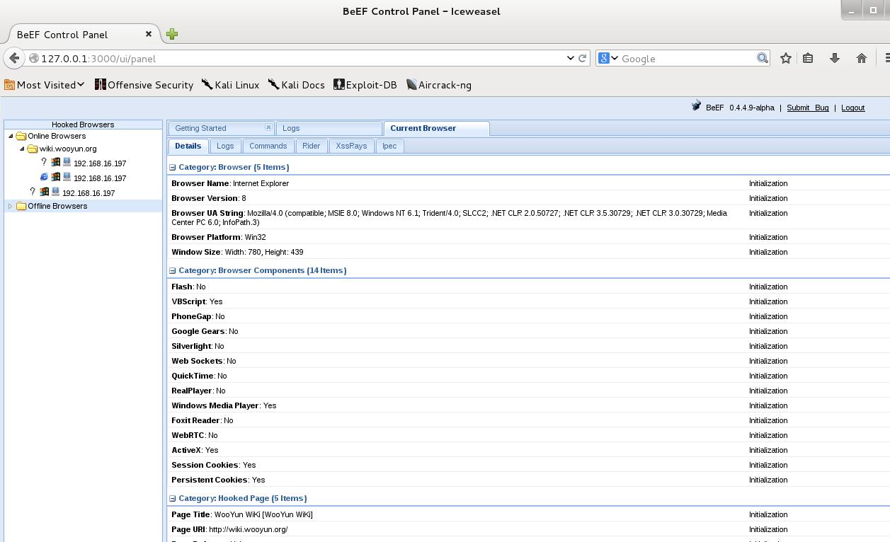Image resolution: width=890 pixels, height=542 pixels.
Task: Go to the home page icon
Action: click(862, 58)
